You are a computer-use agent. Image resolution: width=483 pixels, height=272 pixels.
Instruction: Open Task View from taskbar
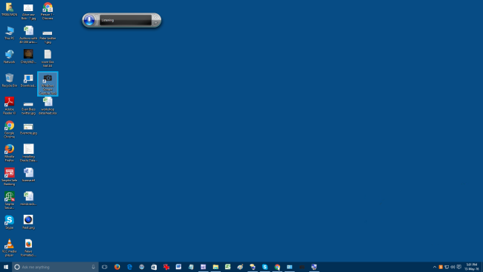pos(105,267)
